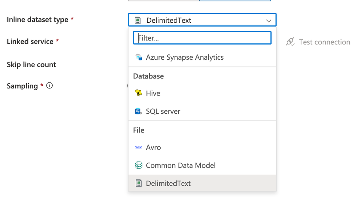Viewport: 355px width, 222px height.
Task: Pick Avro from the File group
Action: click(202, 147)
